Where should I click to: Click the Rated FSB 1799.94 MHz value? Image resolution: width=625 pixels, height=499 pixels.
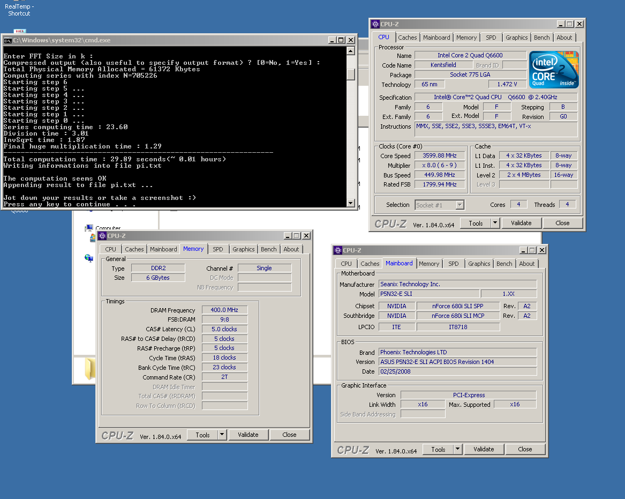(440, 184)
